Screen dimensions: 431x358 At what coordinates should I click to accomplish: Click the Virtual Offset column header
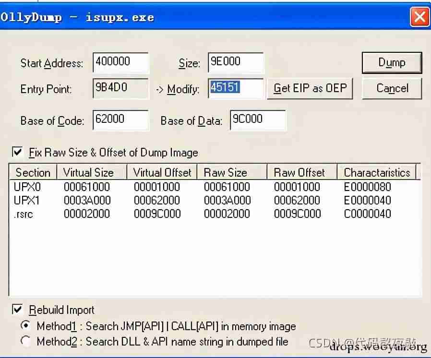[162, 172]
